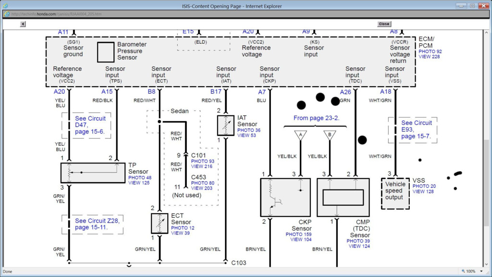Click the A15 terminal label

tap(107, 92)
